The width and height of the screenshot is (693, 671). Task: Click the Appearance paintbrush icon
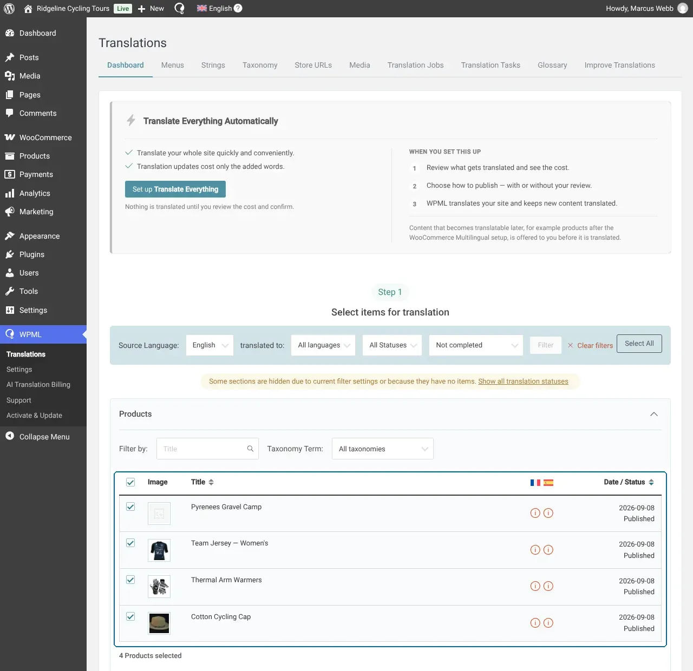[10, 236]
